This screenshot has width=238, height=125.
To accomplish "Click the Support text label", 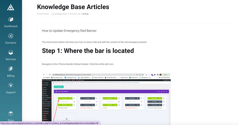I will (11, 92).
